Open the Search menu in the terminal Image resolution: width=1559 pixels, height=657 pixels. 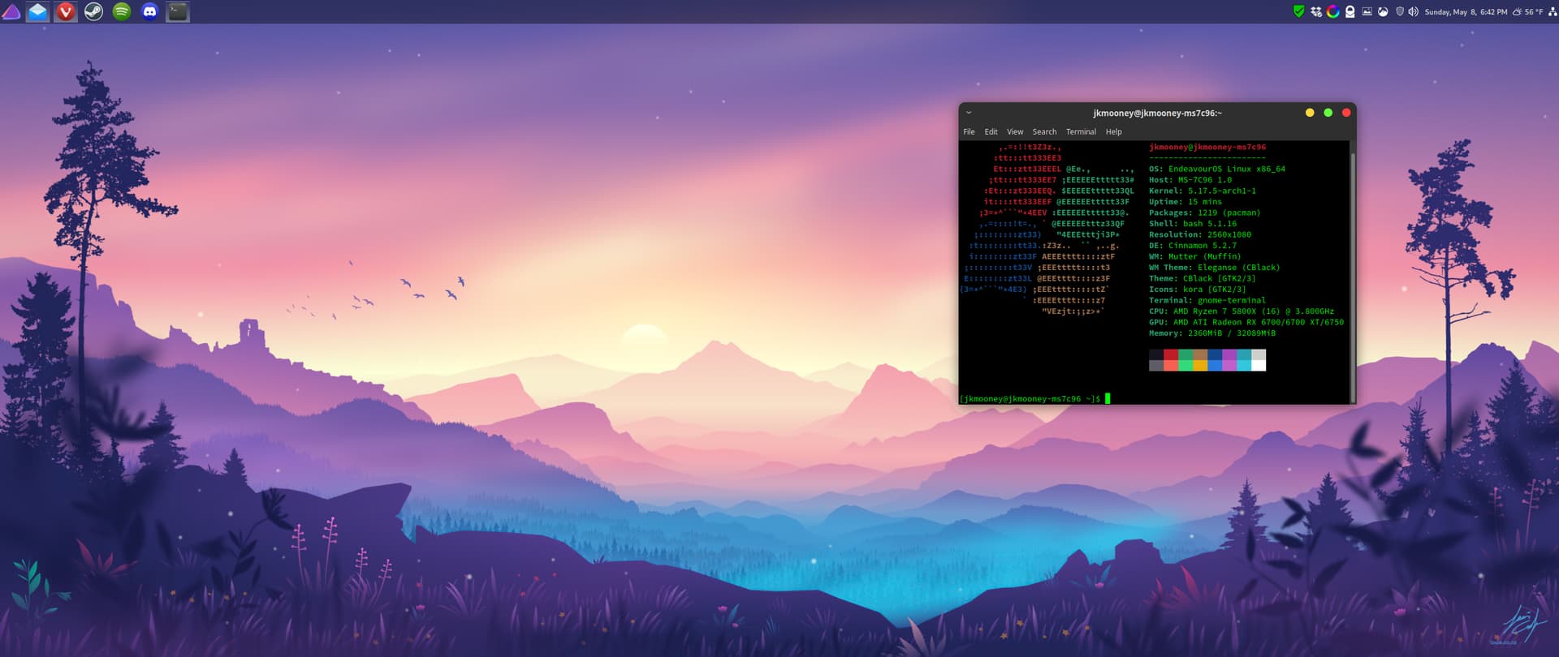point(1044,131)
